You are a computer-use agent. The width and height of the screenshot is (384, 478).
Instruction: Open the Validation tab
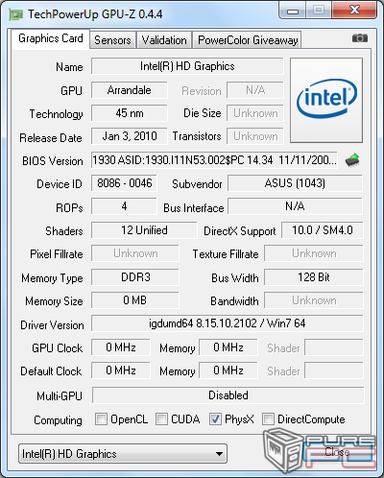(164, 40)
